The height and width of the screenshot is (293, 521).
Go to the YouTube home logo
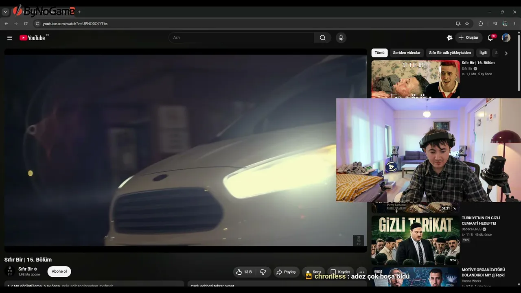click(x=32, y=38)
